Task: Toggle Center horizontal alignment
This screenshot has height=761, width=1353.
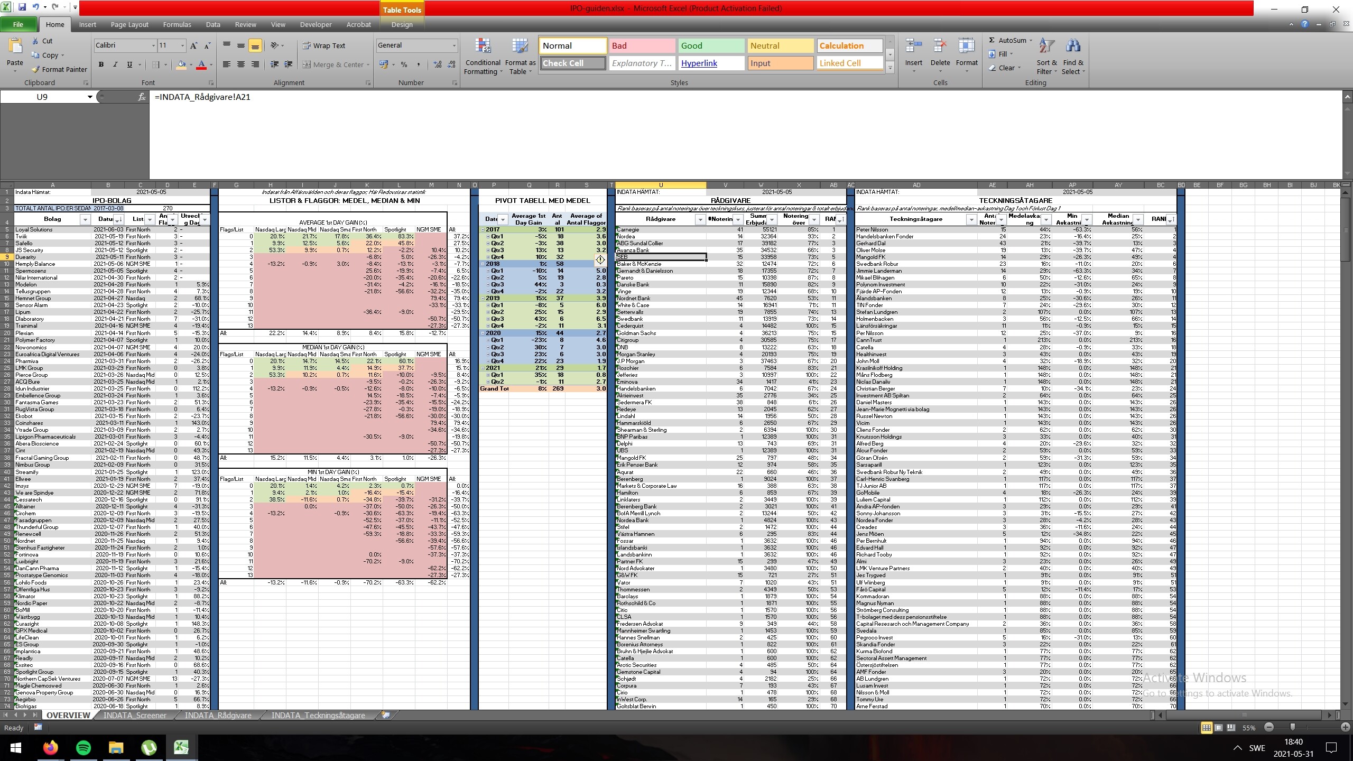Action: [241, 64]
